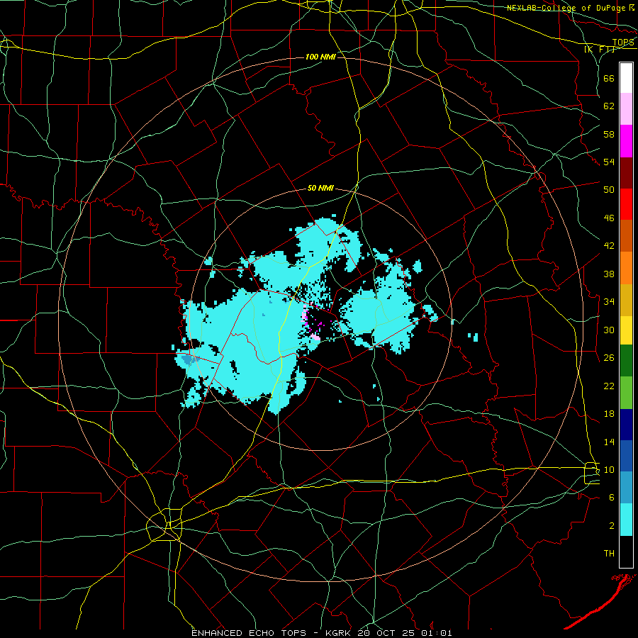Select the bright red legend swatch
The image size is (638, 638).
[x=626, y=204]
